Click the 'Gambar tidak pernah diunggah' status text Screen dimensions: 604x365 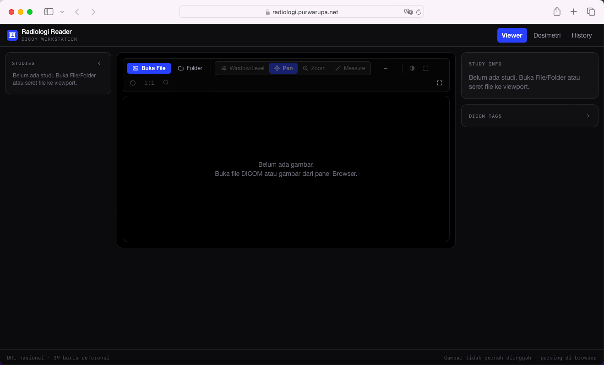tap(520, 358)
